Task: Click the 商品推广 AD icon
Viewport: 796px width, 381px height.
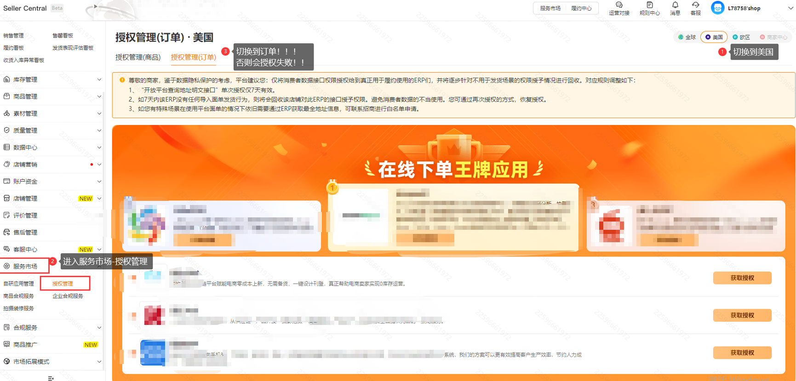Action: click(x=6, y=345)
